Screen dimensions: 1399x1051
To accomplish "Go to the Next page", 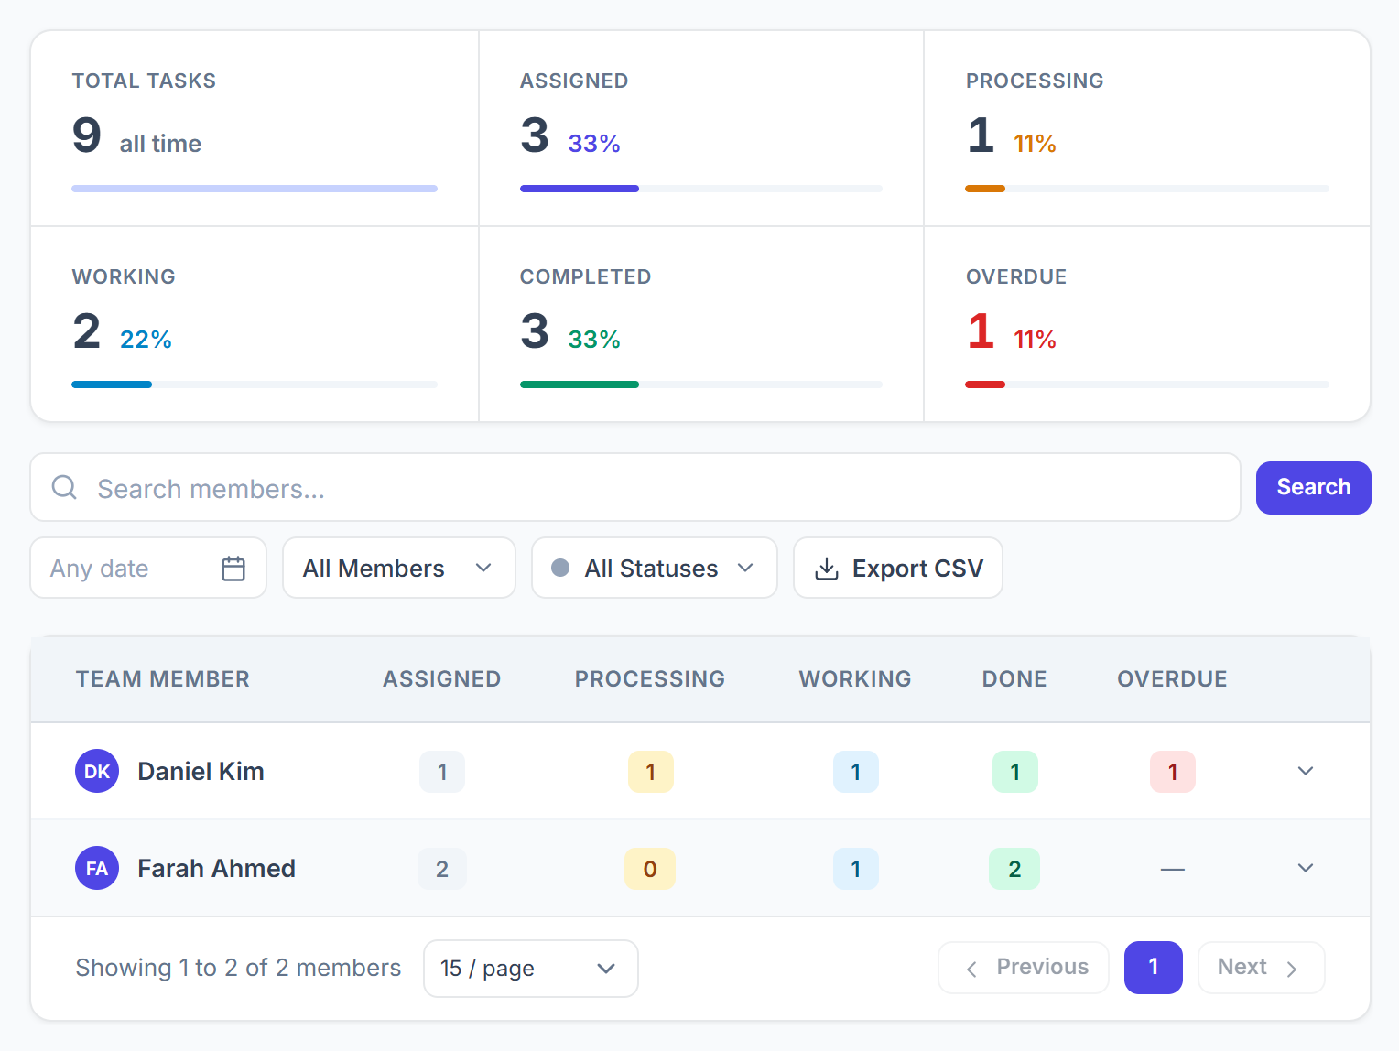I will coord(1261,968).
